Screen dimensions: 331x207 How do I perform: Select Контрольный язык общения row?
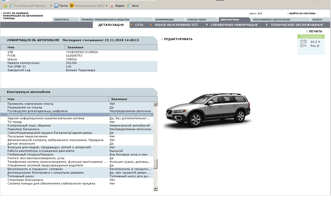[77, 125]
